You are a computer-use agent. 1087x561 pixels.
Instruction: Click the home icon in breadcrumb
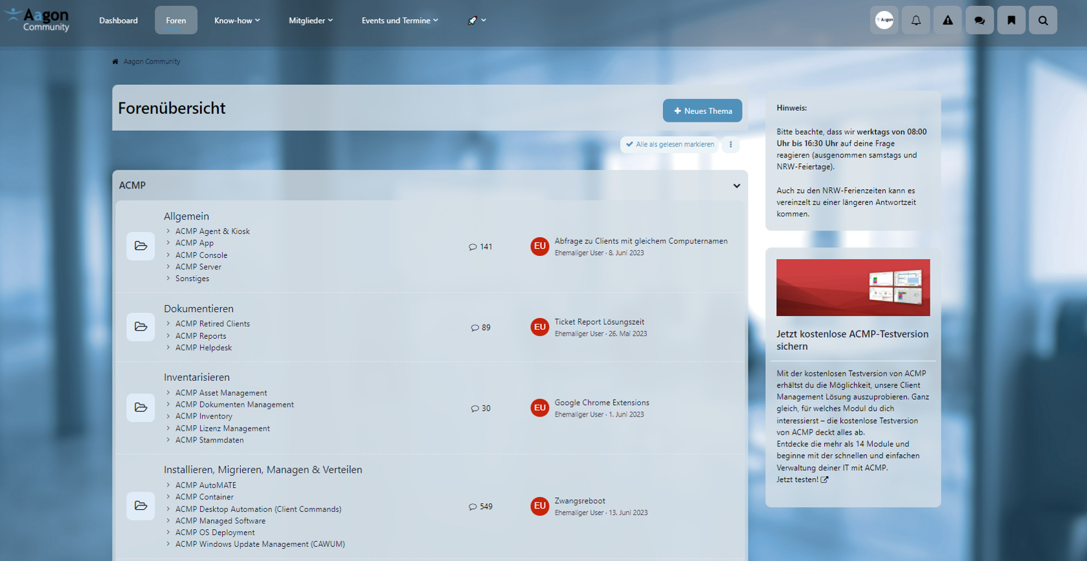click(115, 62)
